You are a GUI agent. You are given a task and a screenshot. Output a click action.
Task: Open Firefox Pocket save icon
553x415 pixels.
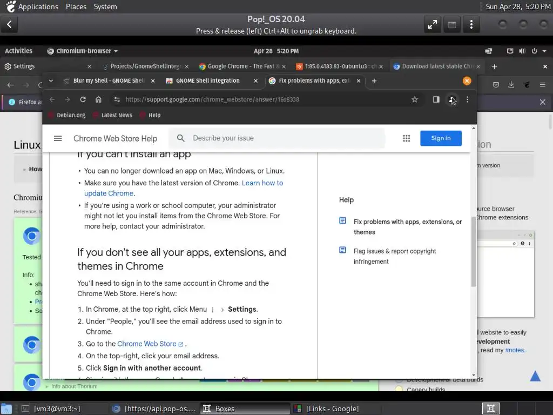coord(496,85)
